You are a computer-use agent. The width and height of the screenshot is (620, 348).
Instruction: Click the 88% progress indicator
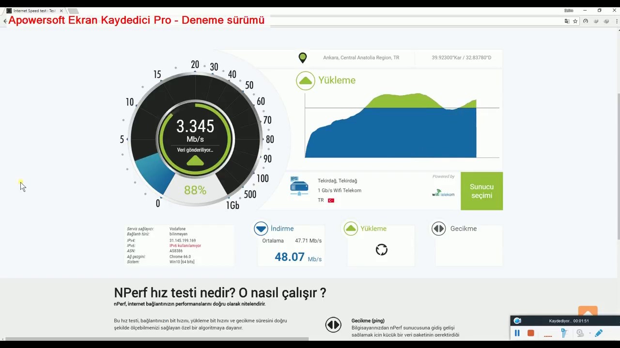(195, 190)
